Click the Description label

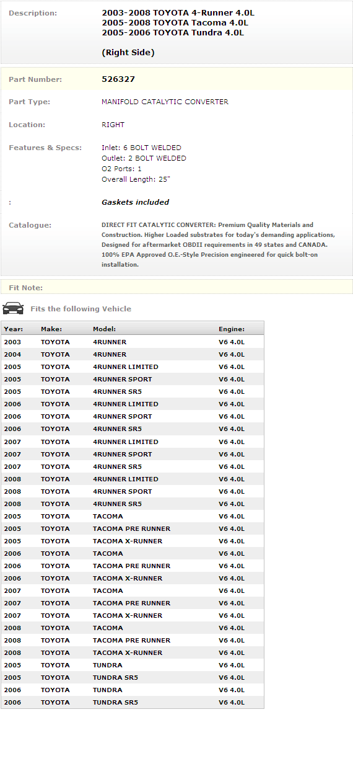33,13
